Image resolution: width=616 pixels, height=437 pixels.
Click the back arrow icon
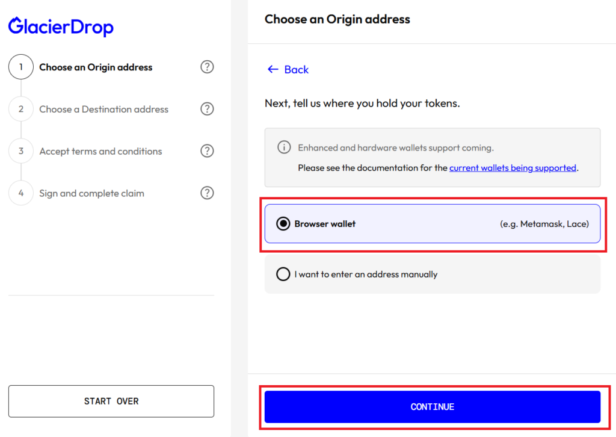(273, 70)
